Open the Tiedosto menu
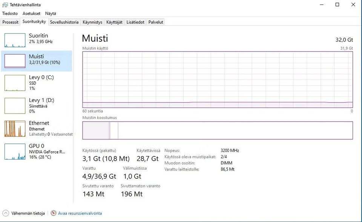362x222 pixels. 10,14
